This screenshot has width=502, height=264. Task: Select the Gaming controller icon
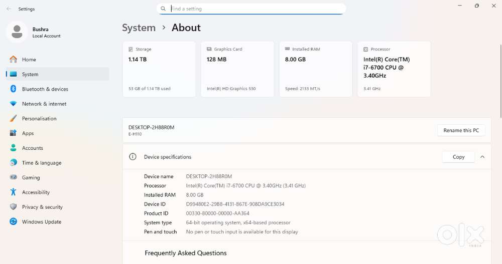click(13, 177)
